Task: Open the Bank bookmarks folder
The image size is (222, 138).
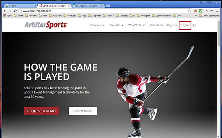Action: pos(43,16)
